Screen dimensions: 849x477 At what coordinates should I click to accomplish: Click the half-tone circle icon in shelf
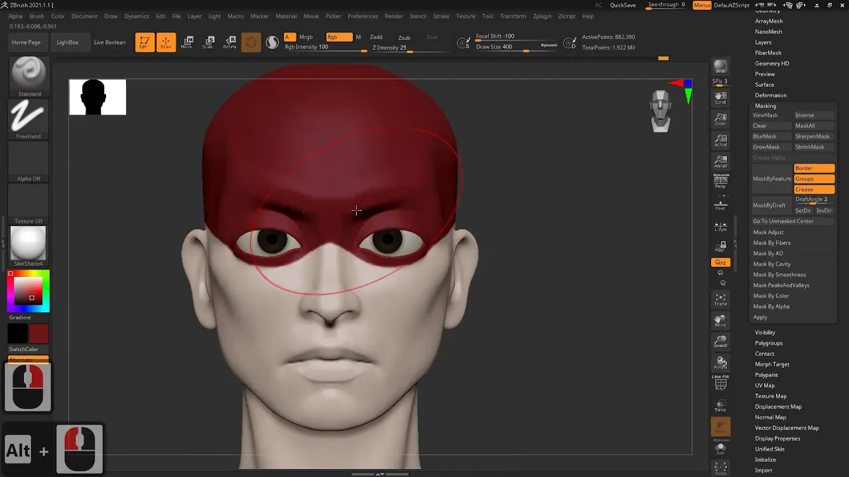[272, 42]
